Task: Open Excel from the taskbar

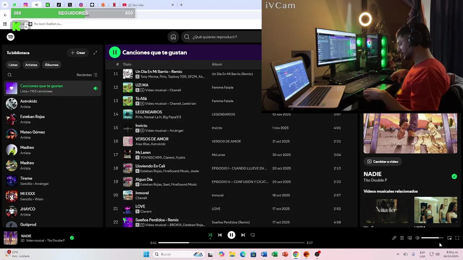Action: [x=275, y=255]
